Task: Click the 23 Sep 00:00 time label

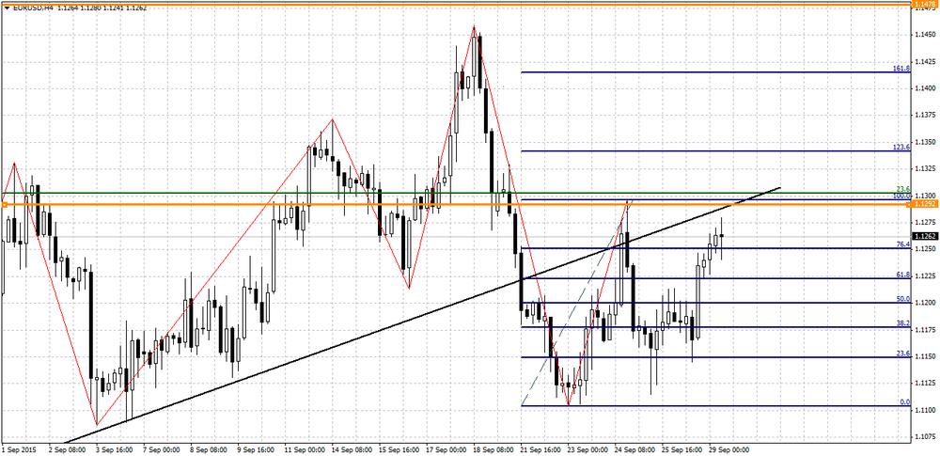Action: click(x=589, y=448)
